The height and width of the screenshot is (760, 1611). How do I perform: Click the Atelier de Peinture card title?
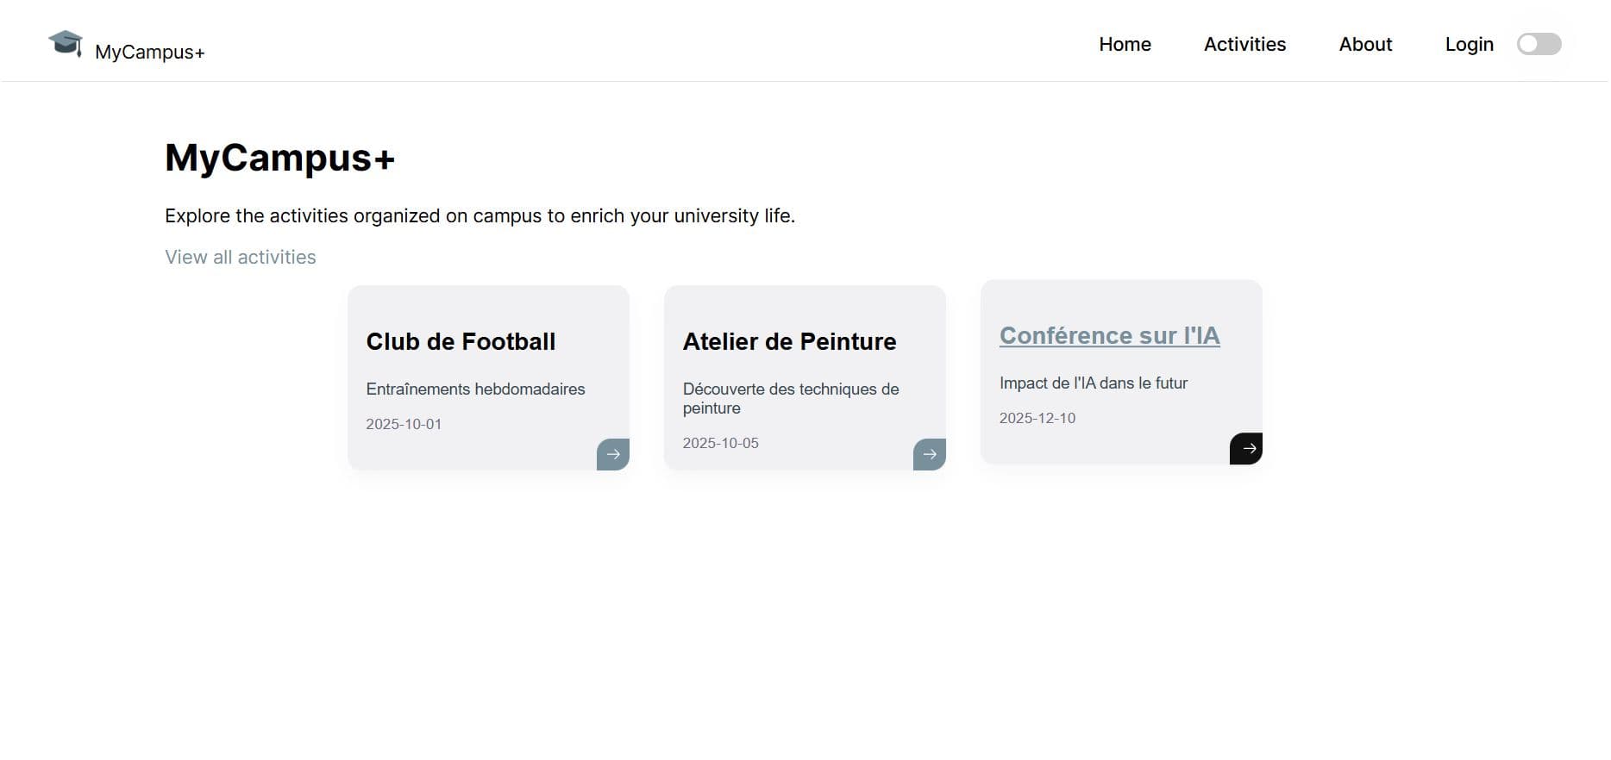tap(789, 341)
